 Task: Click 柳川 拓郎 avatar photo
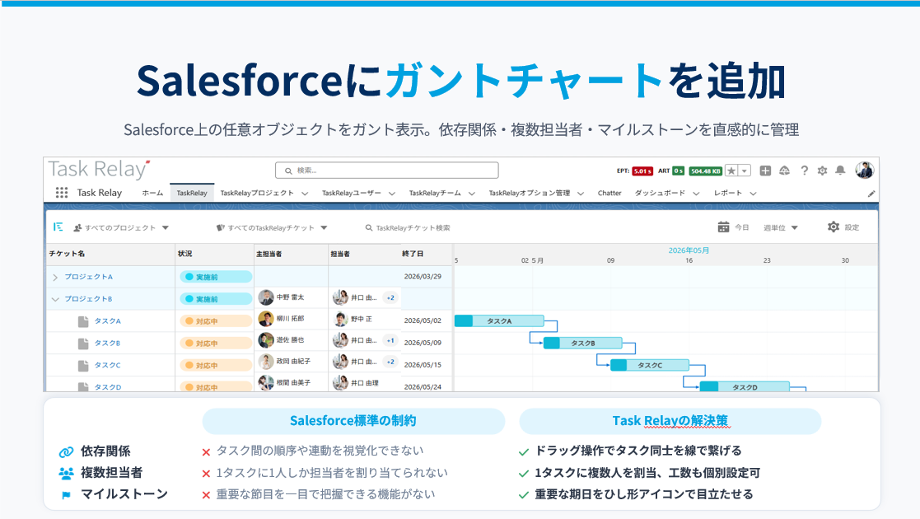266,319
